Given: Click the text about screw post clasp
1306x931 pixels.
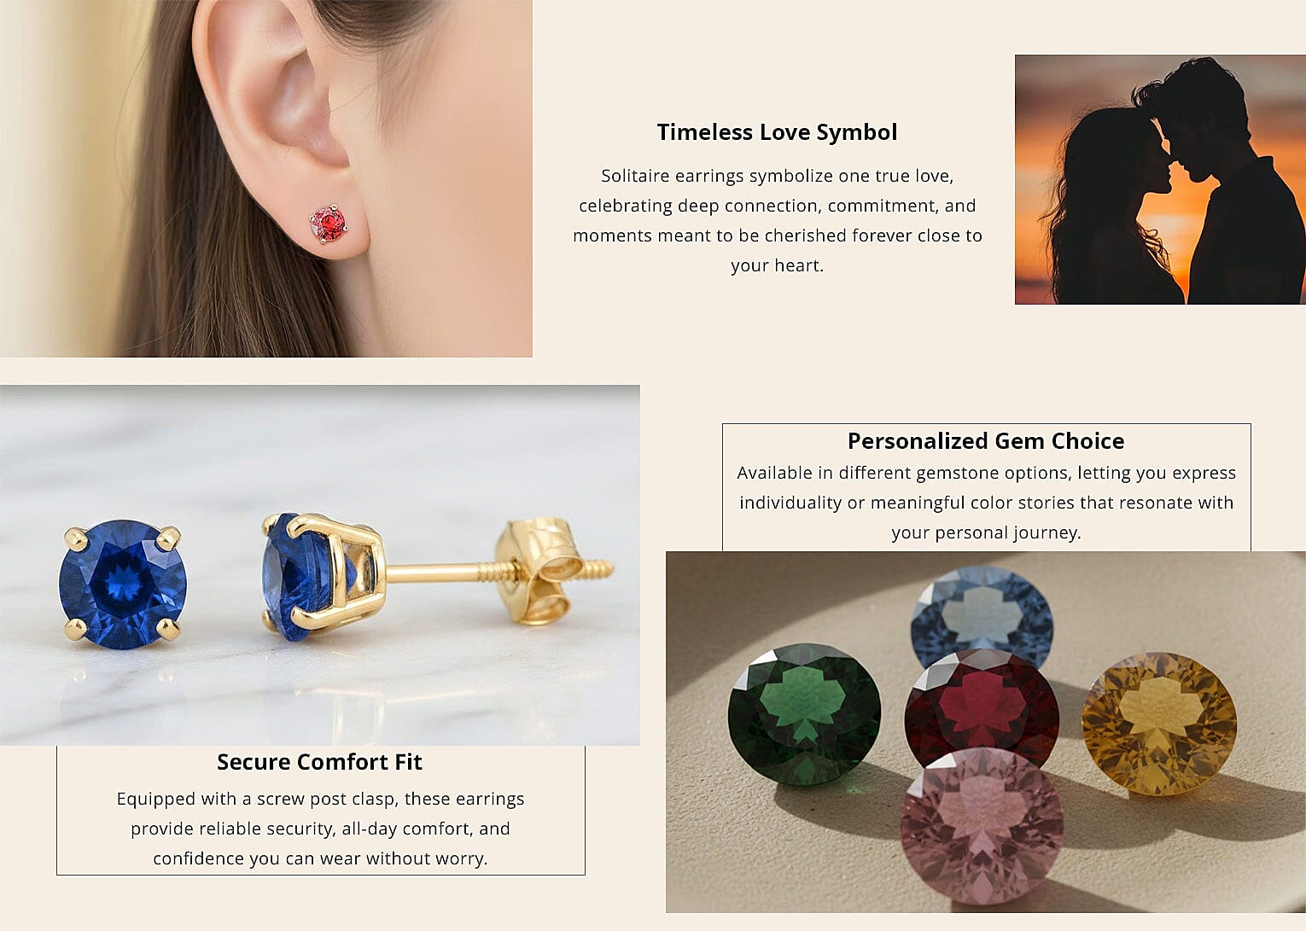Looking at the screenshot, I should point(320,829).
